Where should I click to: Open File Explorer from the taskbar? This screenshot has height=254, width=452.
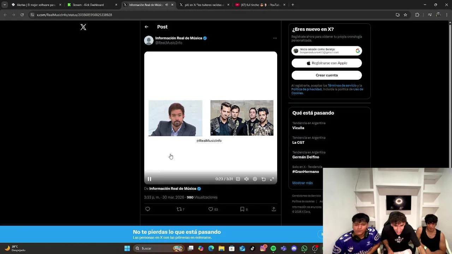(221, 248)
